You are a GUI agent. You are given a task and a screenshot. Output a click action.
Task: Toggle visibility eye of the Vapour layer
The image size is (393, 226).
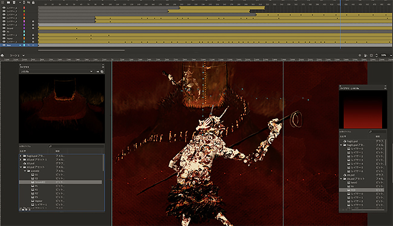[x=4, y=38]
